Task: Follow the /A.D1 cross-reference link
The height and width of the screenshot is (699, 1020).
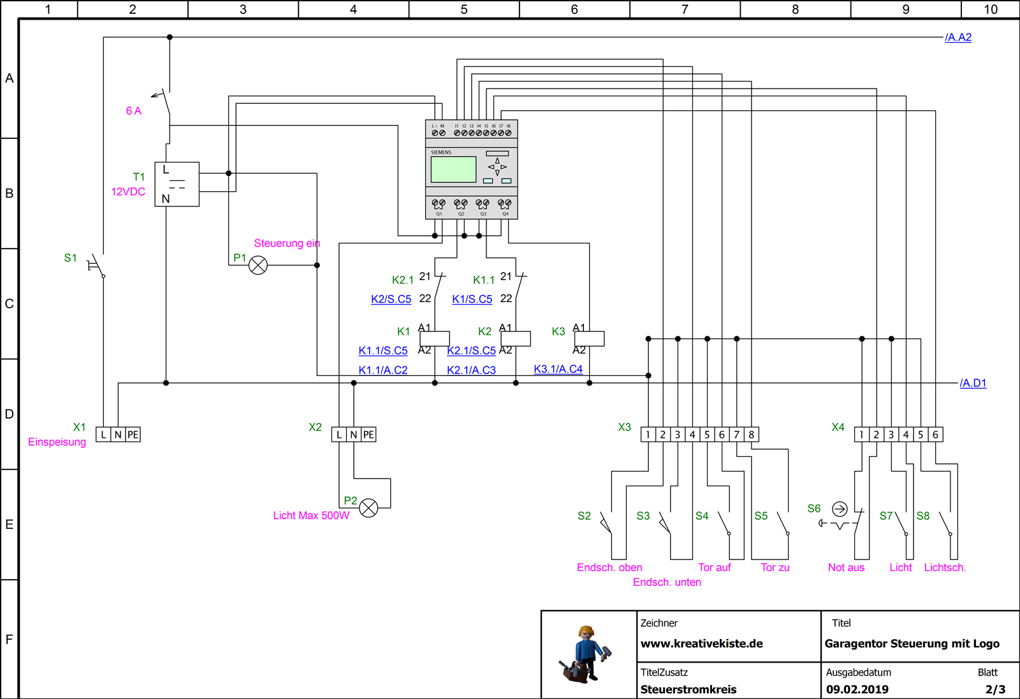Action: (972, 383)
